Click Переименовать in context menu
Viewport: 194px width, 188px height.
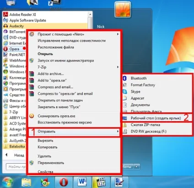tap(51, 163)
